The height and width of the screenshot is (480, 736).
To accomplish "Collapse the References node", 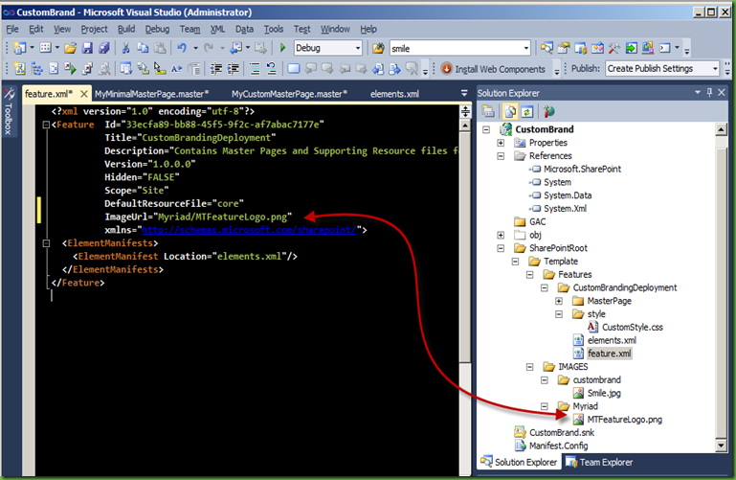I will click(501, 156).
